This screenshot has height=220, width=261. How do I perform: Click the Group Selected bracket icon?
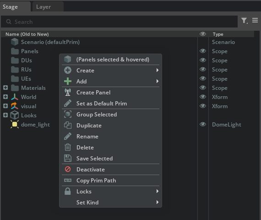point(68,114)
